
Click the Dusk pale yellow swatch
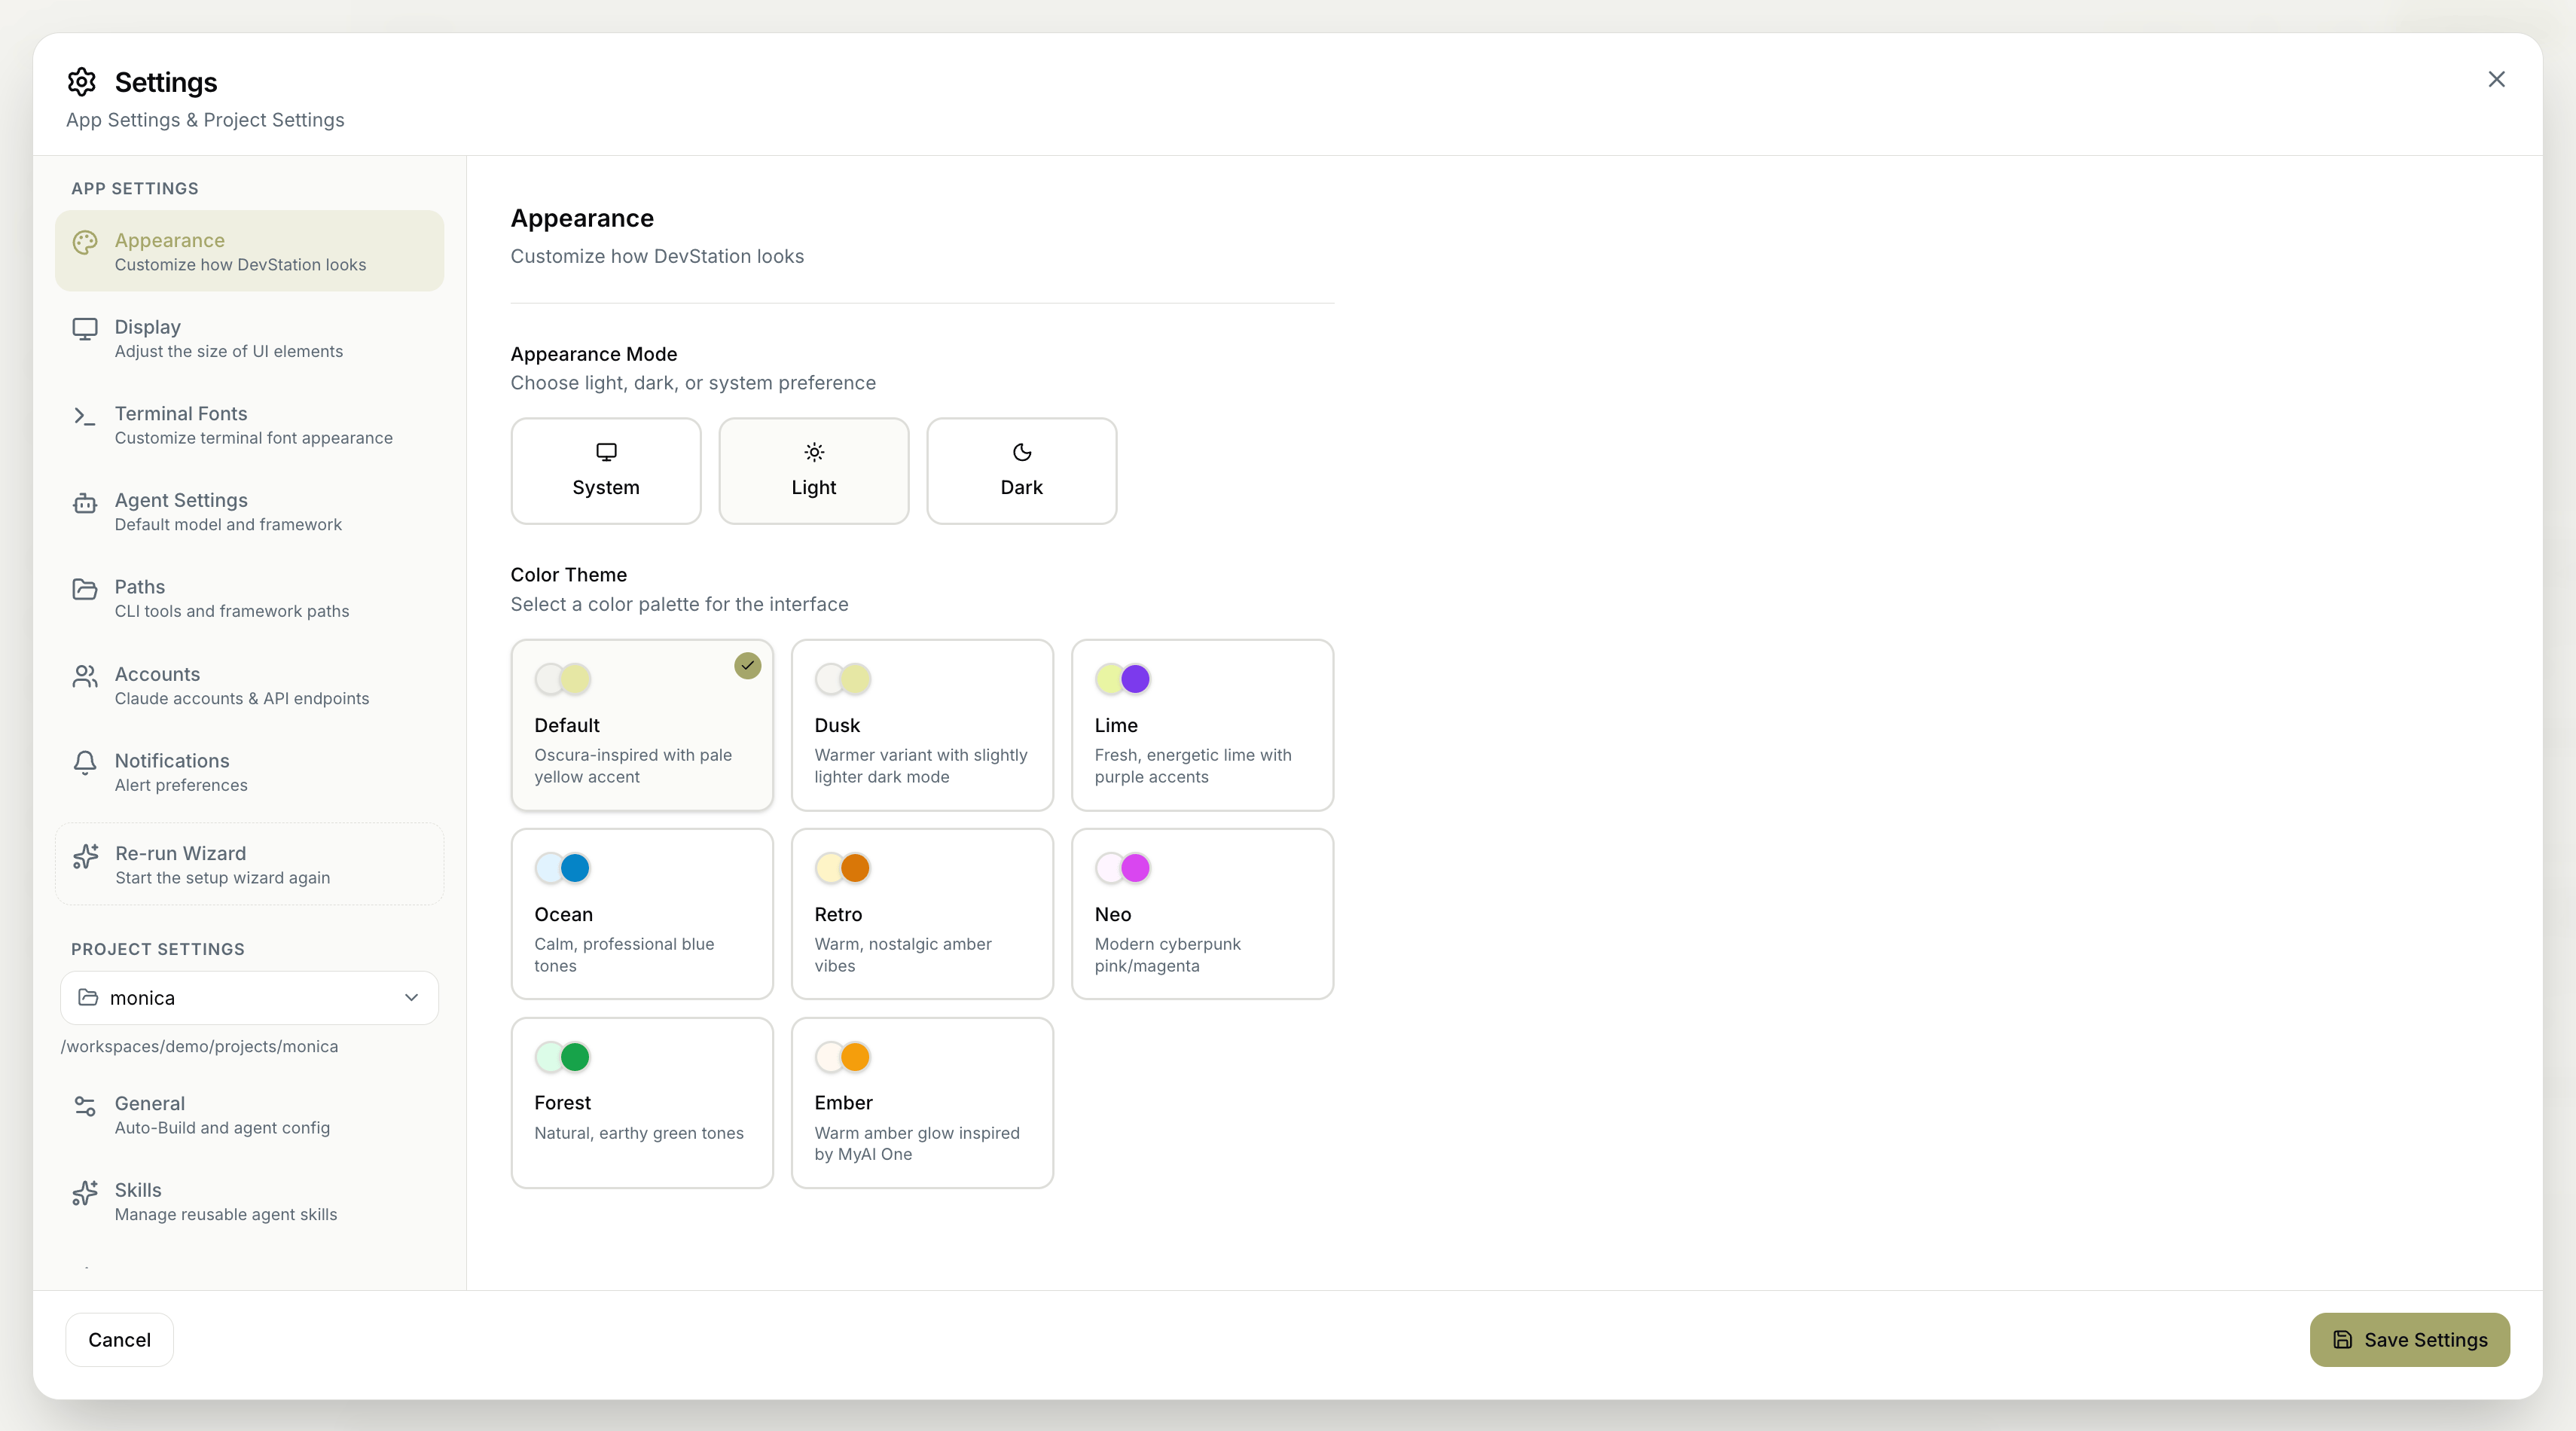tap(855, 679)
